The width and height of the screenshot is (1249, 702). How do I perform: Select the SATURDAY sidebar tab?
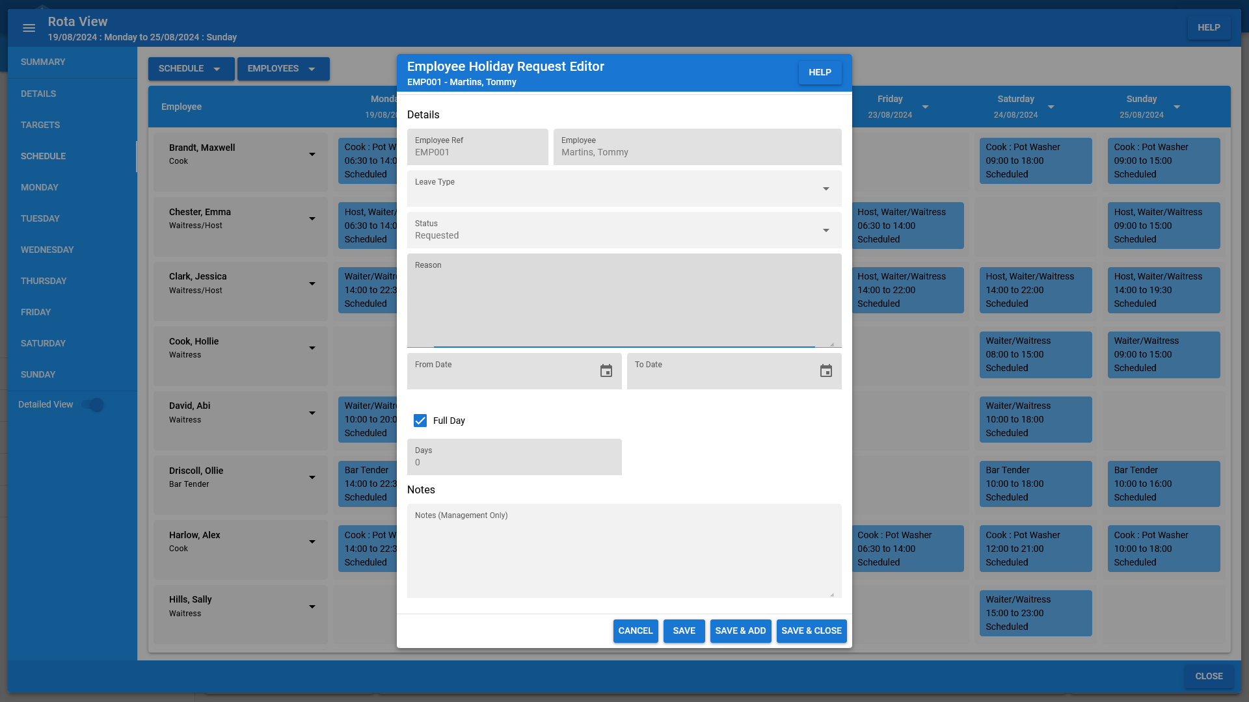click(x=72, y=344)
